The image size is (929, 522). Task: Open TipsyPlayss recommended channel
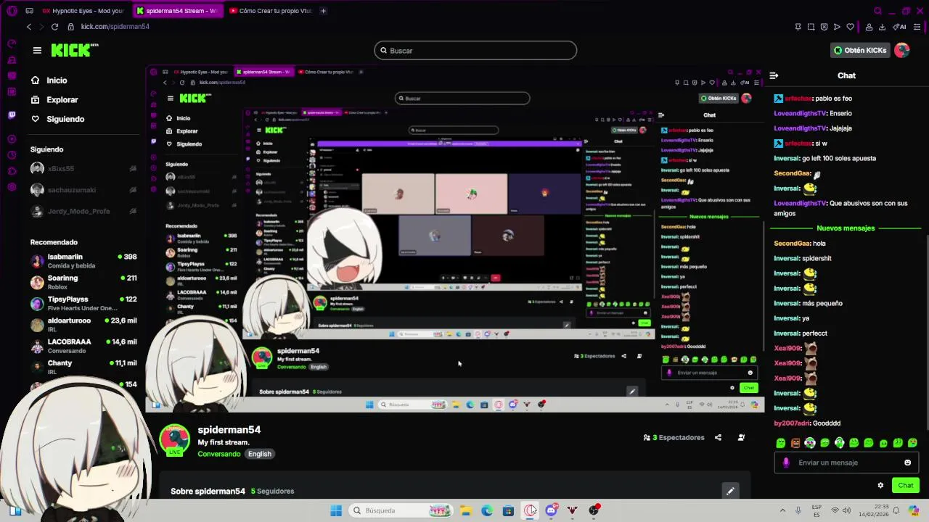click(83, 303)
